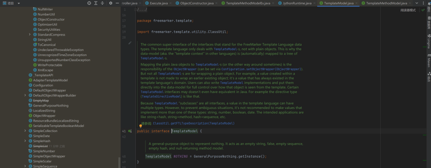Screen dimensions: 431x168
Task: Expand the SimpleCollection tree node
Action: tap(25, 131)
